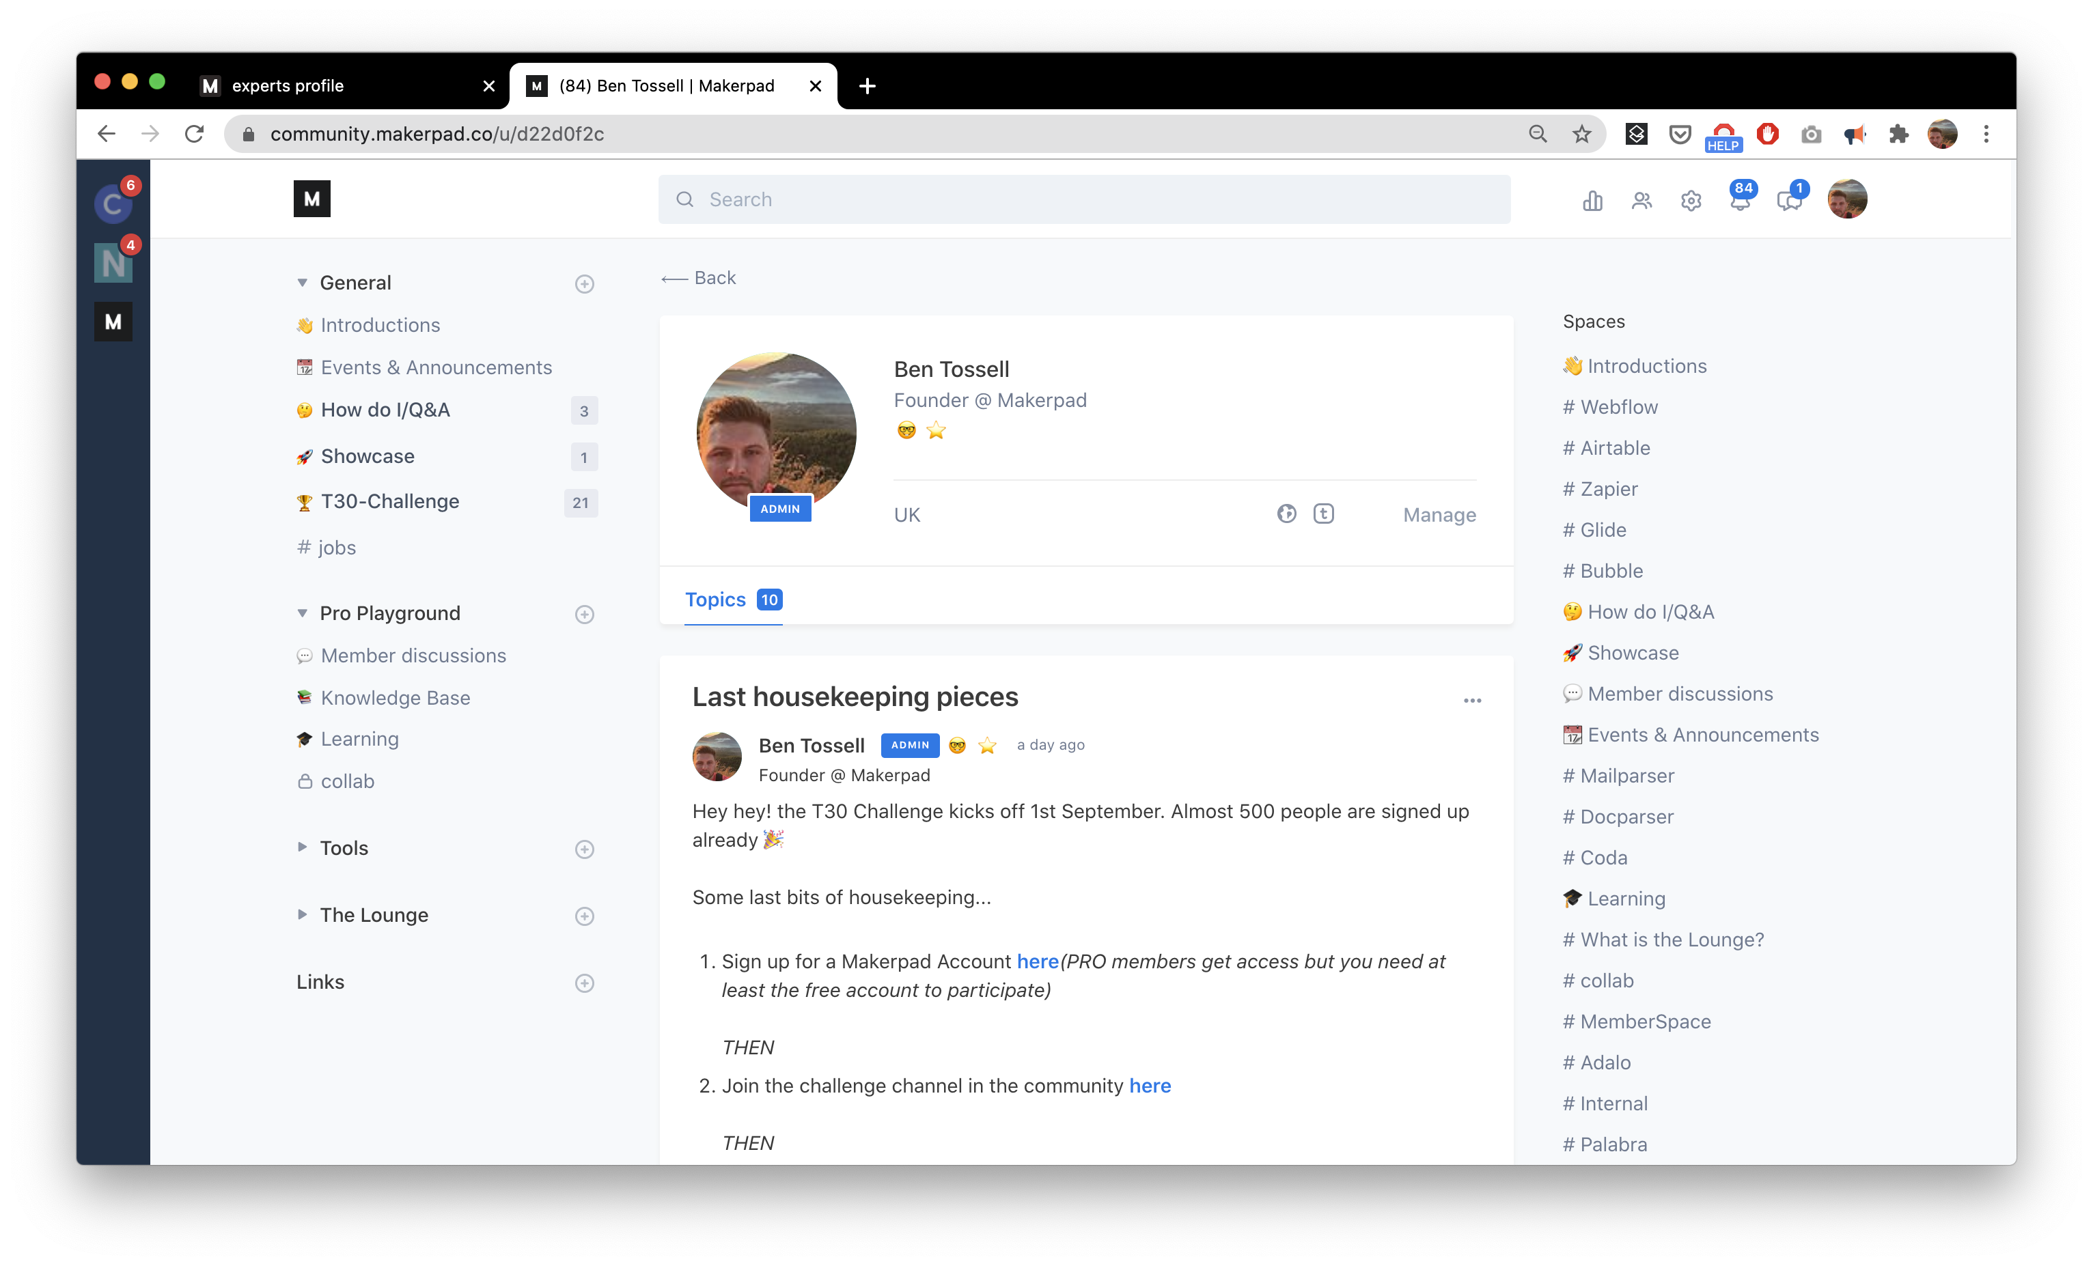Select the Topics tab on profile

click(733, 600)
